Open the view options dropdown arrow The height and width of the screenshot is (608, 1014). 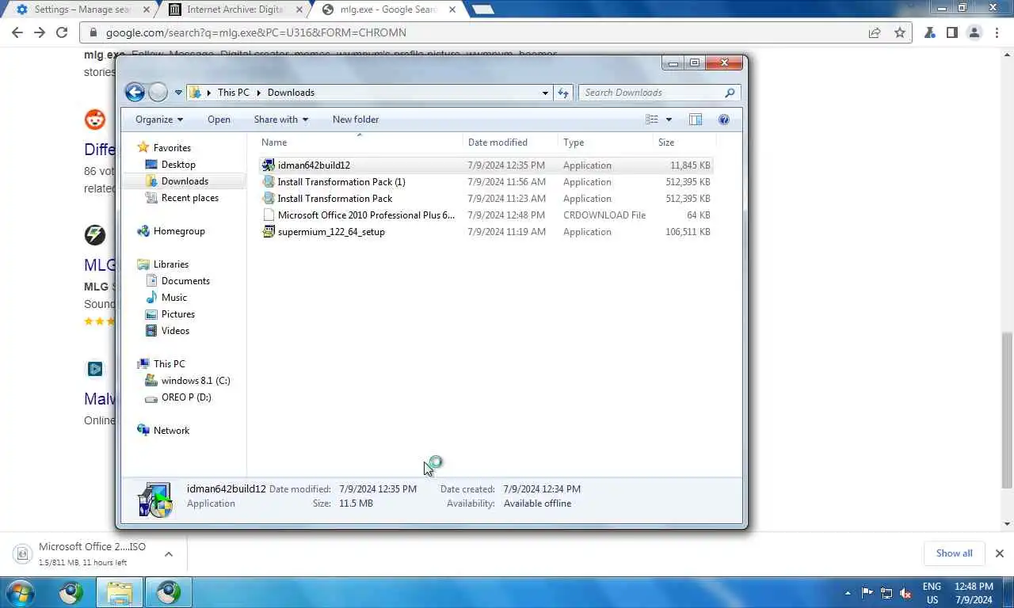pos(669,120)
